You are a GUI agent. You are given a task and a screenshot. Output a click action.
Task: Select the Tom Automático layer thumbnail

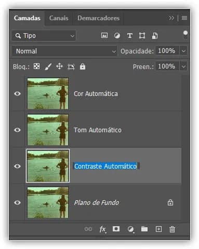click(x=48, y=130)
